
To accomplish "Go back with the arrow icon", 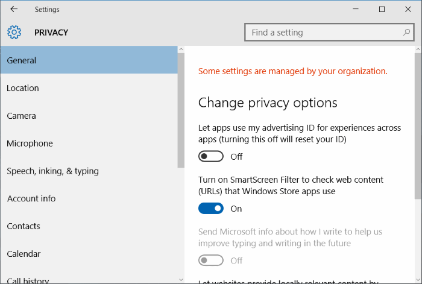I will (14, 9).
